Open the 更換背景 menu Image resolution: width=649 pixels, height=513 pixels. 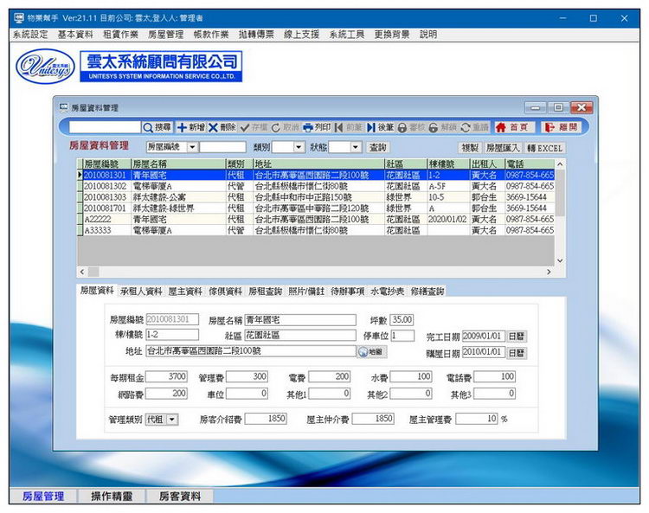point(392,35)
